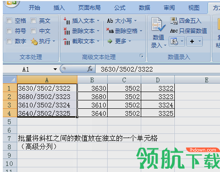Select cell B1 containing 3630
This screenshot has width=220, height=172.
(92, 88)
